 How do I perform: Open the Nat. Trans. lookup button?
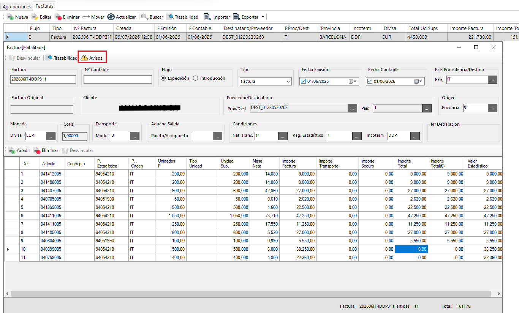pos(283,136)
